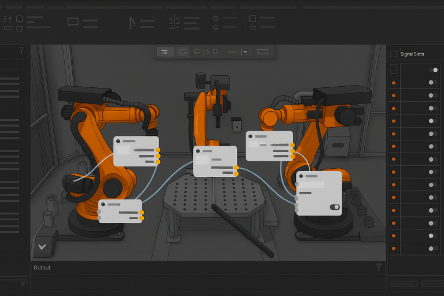Viewport: 444px width, 296px height.
Task: Click the rectangle icon at viewport toolbar's right end
Action: pyautogui.click(x=262, y=52)
